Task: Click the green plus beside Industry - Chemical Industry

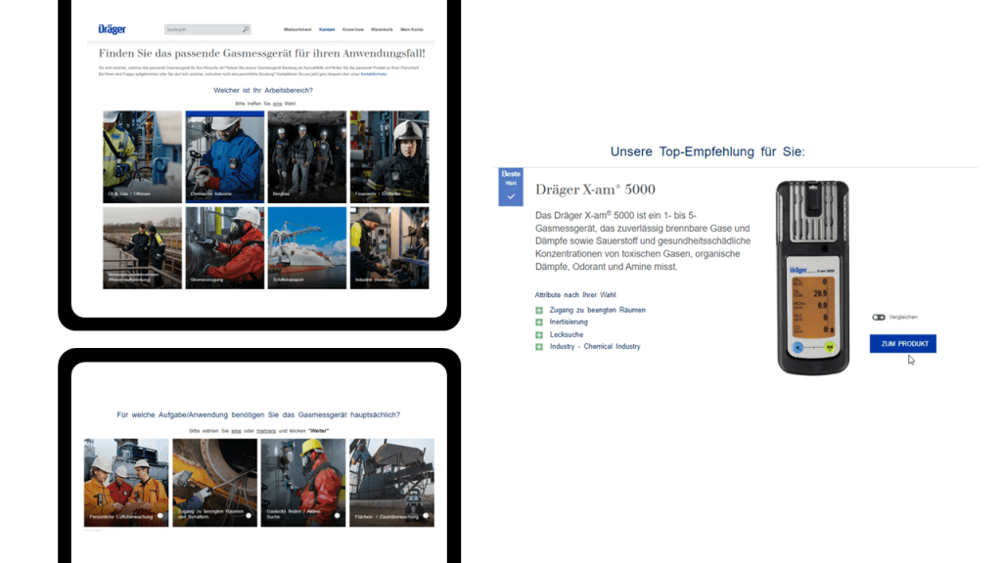Action: pyautogui.click(x=539, y=347)
